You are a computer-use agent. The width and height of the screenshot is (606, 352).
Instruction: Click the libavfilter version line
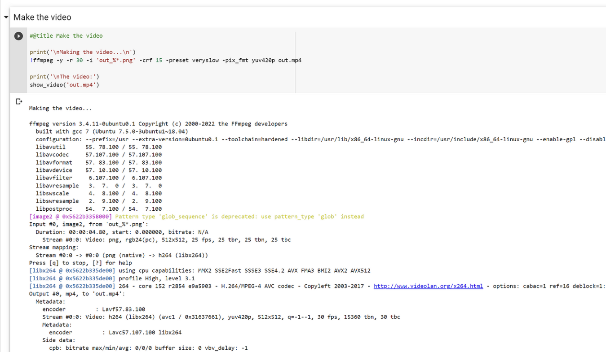click(99, 178)
